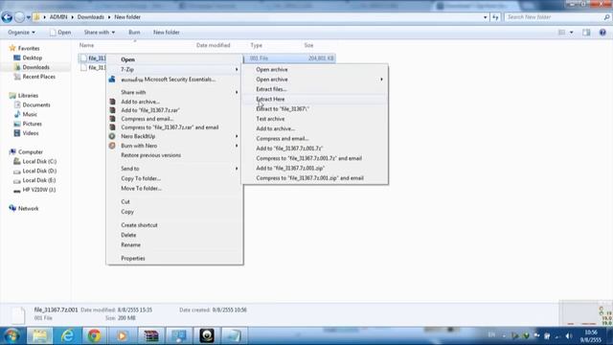Click the refresh button beside address bar

(495, 17)
